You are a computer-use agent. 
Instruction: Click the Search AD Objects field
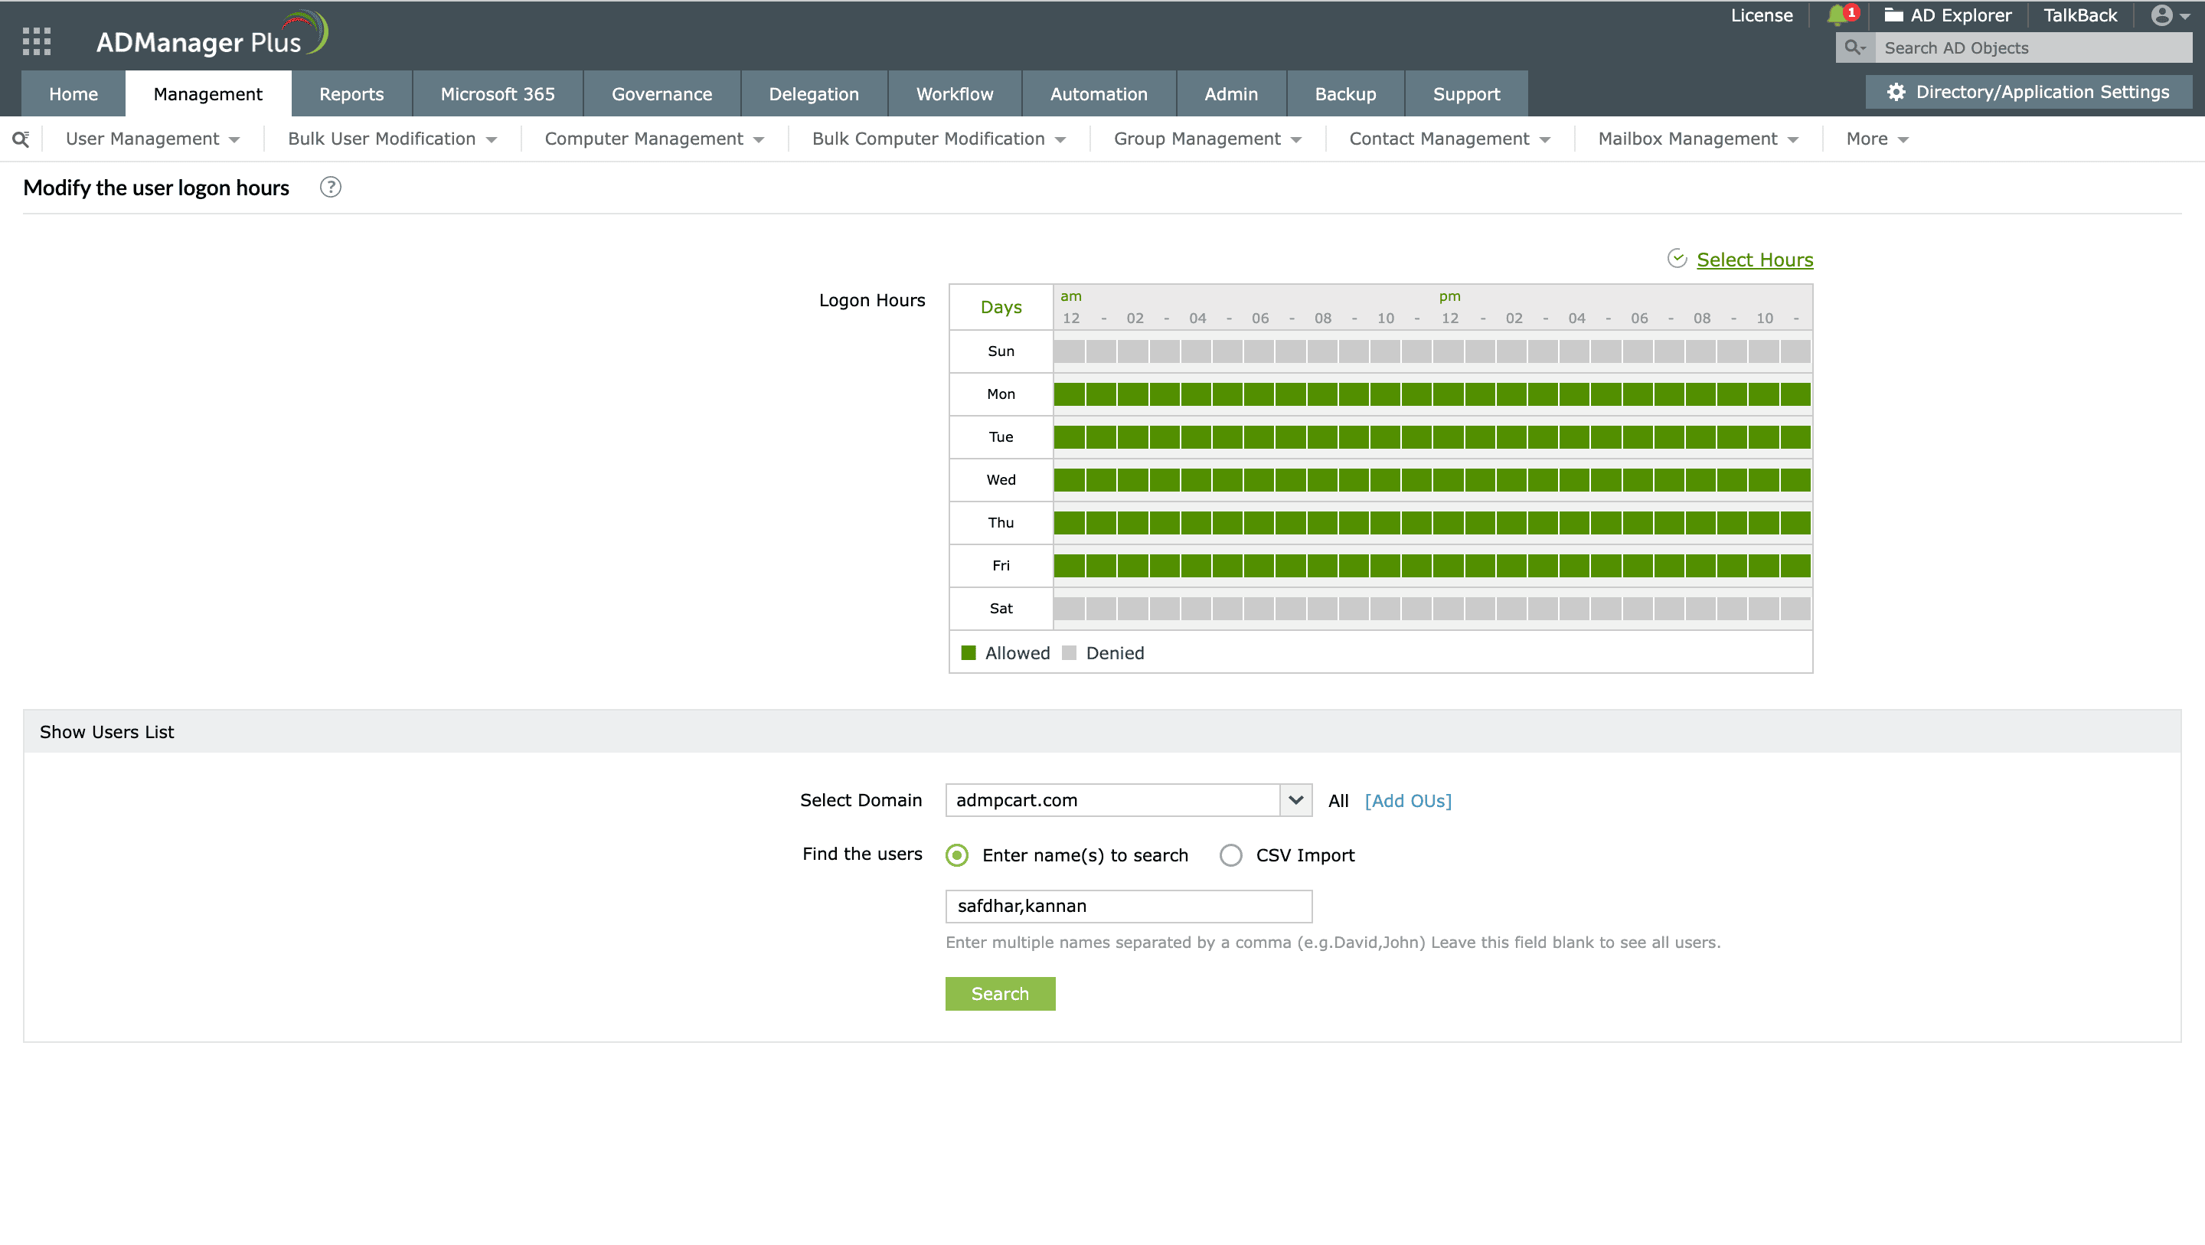point(2033,48)
